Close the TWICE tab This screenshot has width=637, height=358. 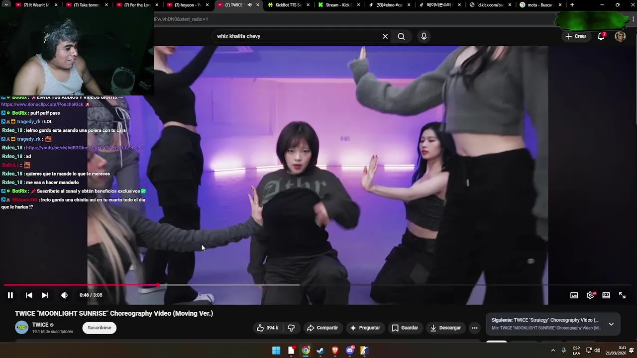258,5
